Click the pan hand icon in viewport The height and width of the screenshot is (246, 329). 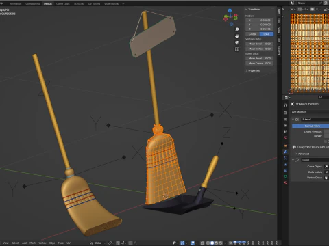(x=237, y=36)
